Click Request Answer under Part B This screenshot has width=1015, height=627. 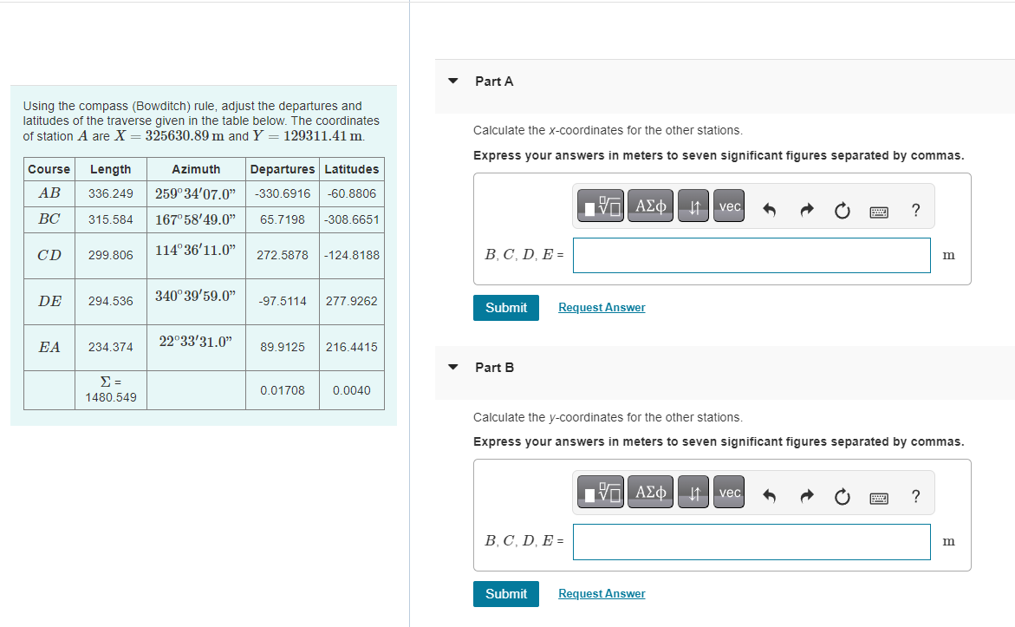point(601,593)
